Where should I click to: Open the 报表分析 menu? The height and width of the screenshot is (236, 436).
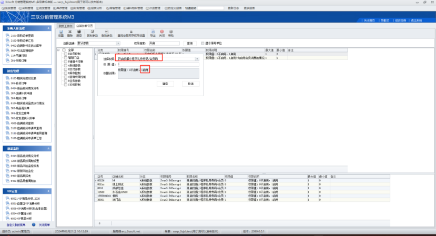(95, 8)
